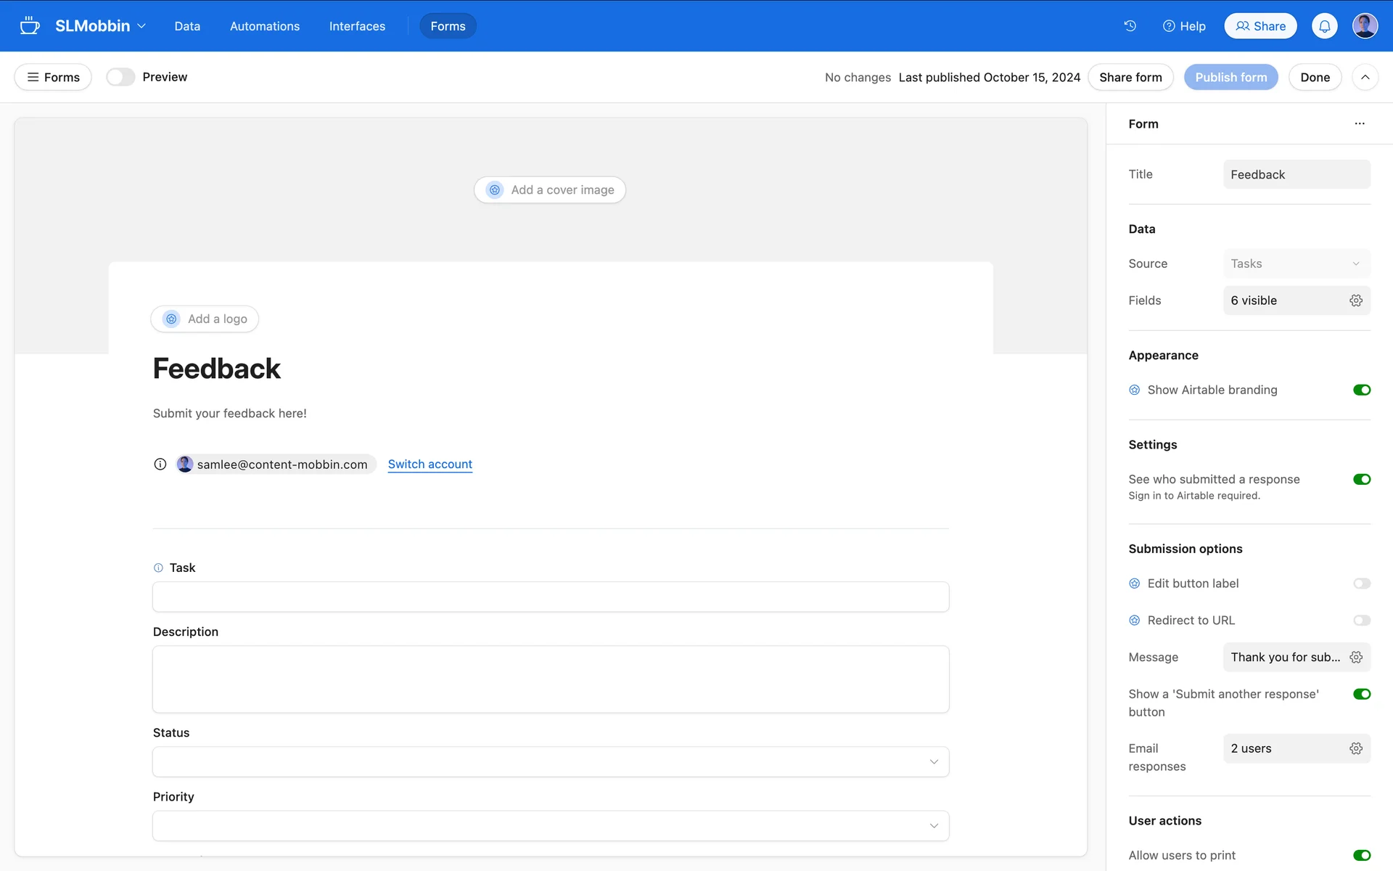Go to the Interfaces tab
Screen dimensions: 1393x871
pyautogui.click(x=357, y=26)
